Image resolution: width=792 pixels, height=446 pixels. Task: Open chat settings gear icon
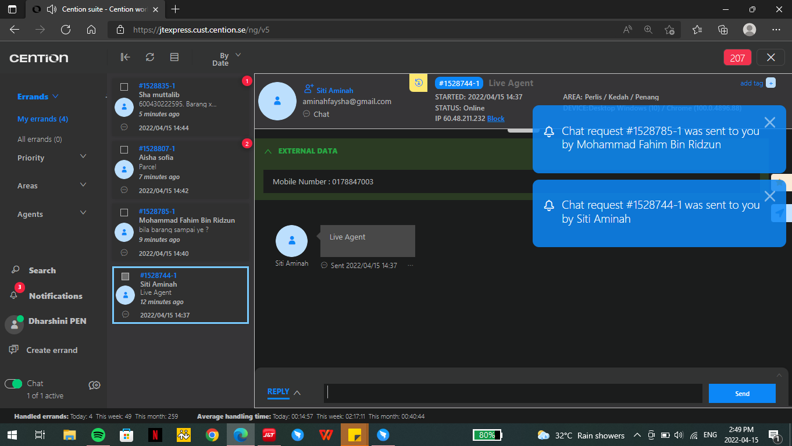pos(95,385)
